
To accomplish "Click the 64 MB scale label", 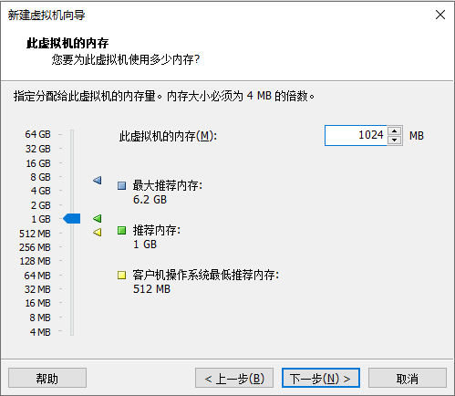I will (x=37, y=276).
